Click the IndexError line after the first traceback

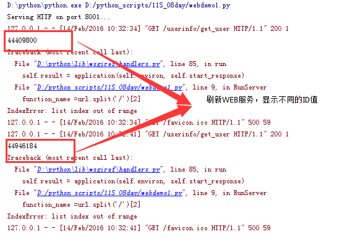(72, 111)
